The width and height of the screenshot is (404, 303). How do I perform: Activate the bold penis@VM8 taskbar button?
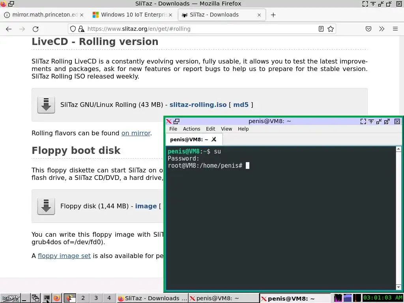(295, 298)
